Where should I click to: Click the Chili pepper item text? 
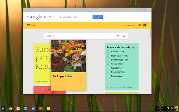[117, 68]
